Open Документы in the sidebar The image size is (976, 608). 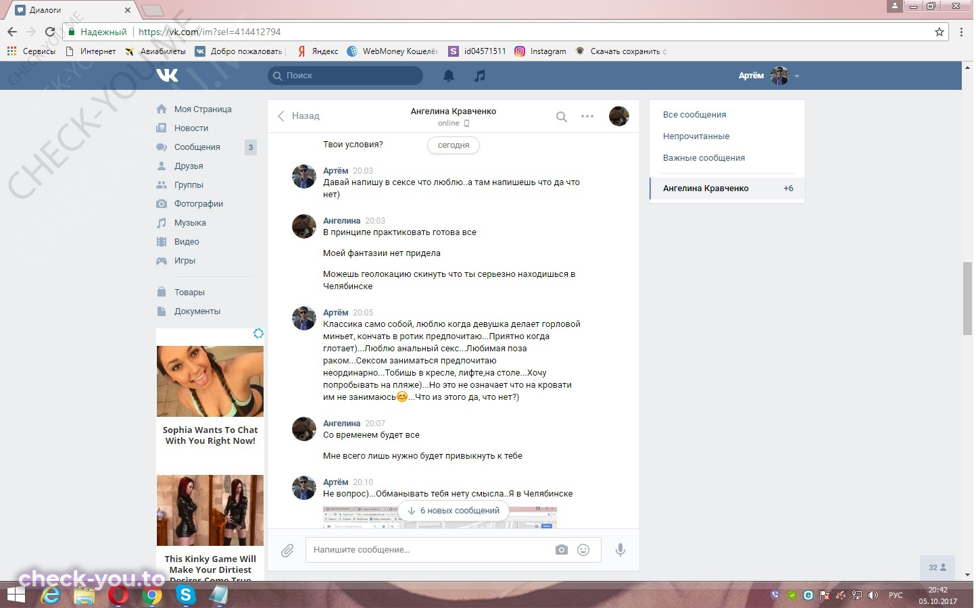[197, 311]
